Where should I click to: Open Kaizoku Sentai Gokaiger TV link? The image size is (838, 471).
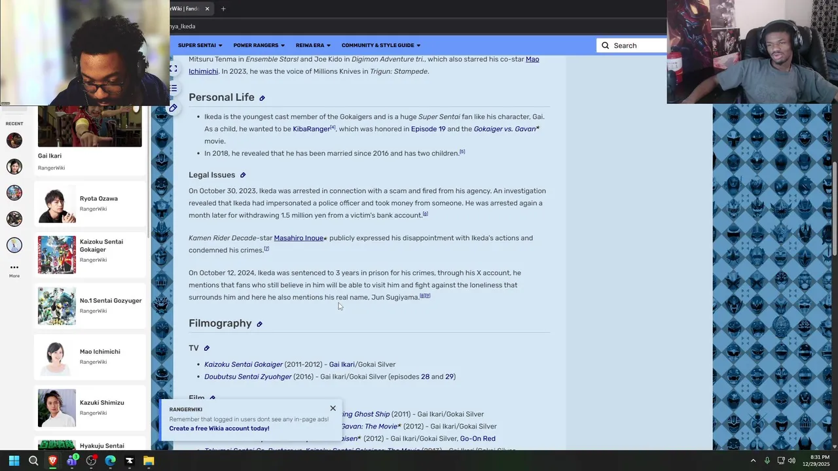[x=244, y=364]
